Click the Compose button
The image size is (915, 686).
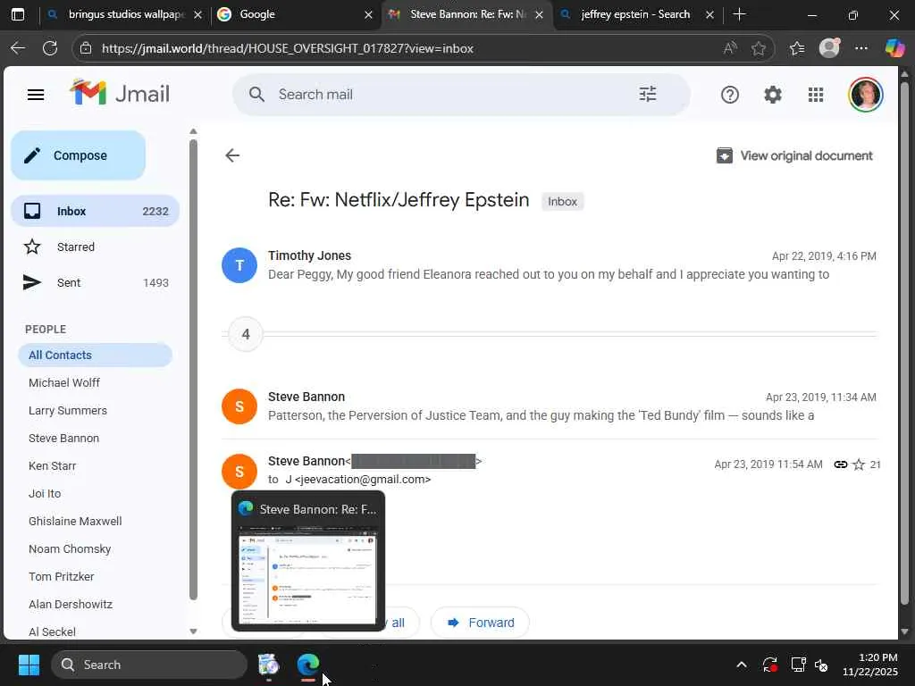[x=79, y=155]
